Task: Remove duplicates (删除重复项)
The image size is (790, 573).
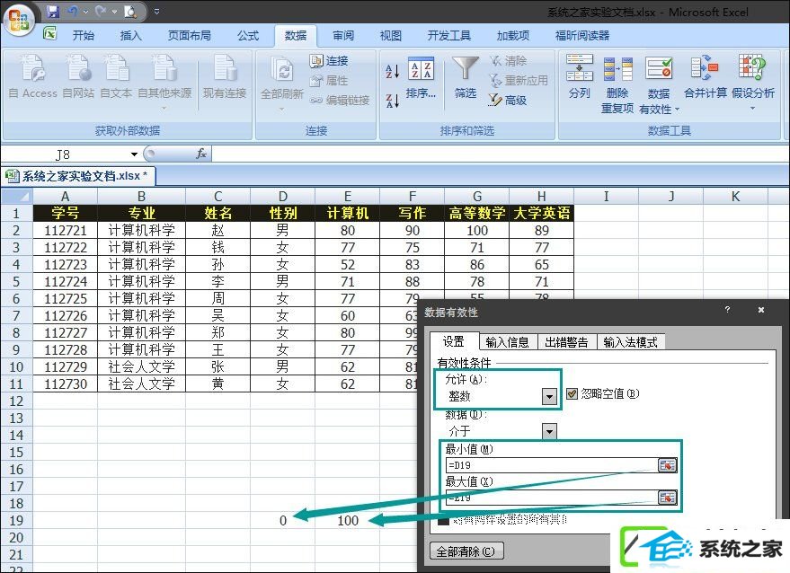Action: coord(617,84)
